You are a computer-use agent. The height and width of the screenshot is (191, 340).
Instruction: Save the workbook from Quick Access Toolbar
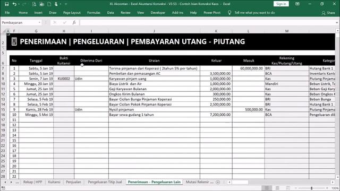(x=6, y=4)
